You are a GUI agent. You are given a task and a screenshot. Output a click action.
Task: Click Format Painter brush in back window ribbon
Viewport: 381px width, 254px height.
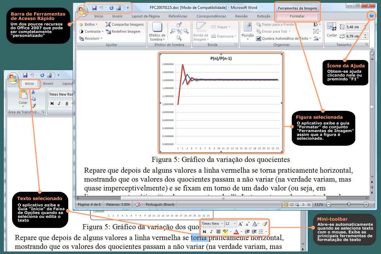click(x=33, y=106)
